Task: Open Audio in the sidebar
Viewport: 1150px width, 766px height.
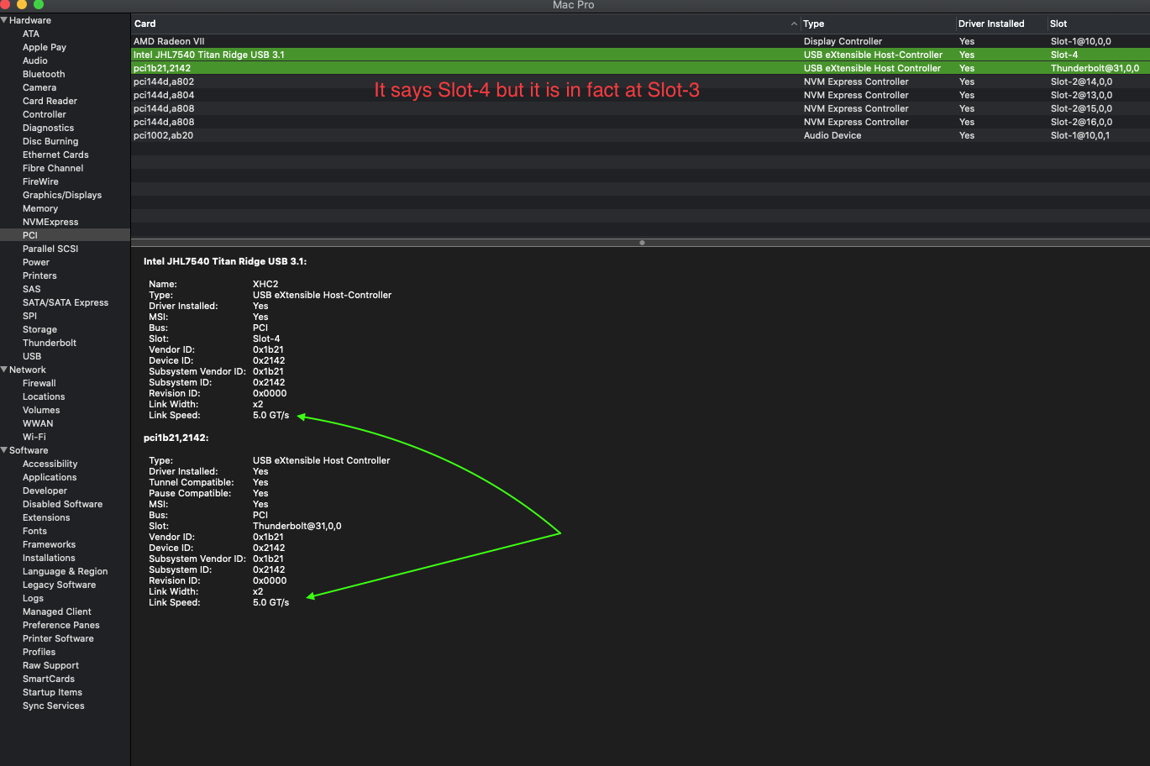Action: pos(35,60)
